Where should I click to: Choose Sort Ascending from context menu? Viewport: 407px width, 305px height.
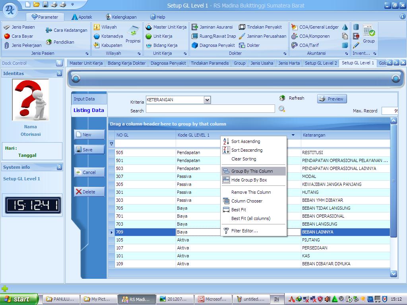(246, 141)
